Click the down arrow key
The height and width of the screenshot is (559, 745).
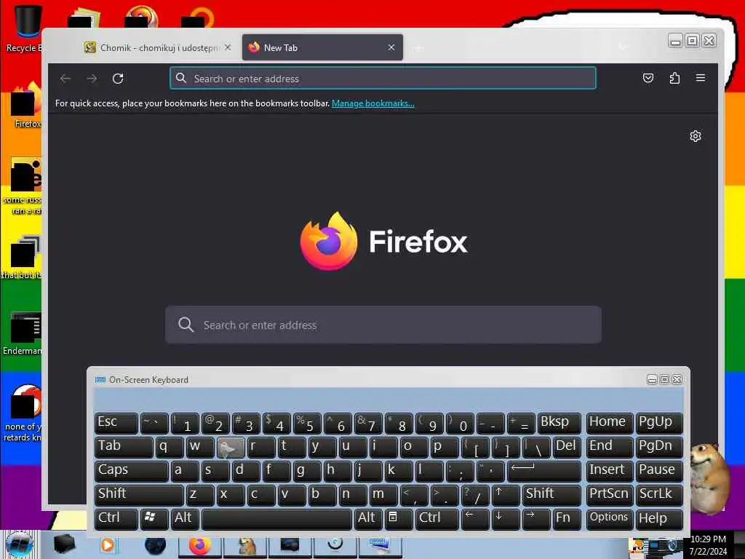pos(506,519)
